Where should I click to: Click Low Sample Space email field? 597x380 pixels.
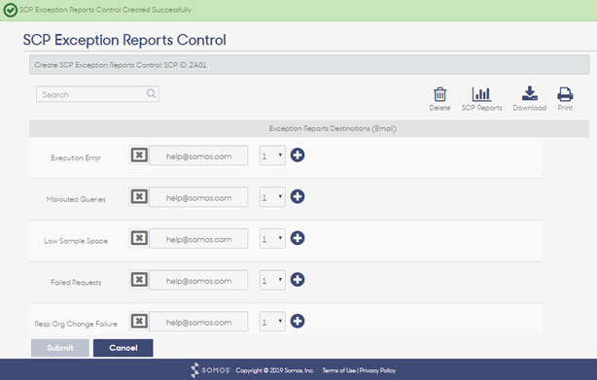(198, 238)
